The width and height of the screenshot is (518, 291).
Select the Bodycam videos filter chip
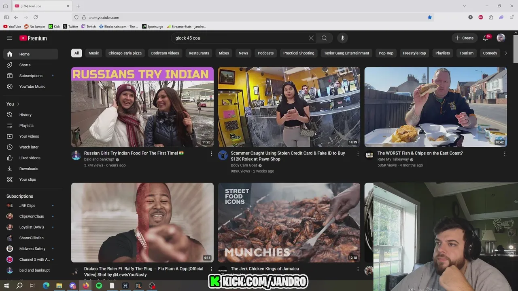pos(165,53)
